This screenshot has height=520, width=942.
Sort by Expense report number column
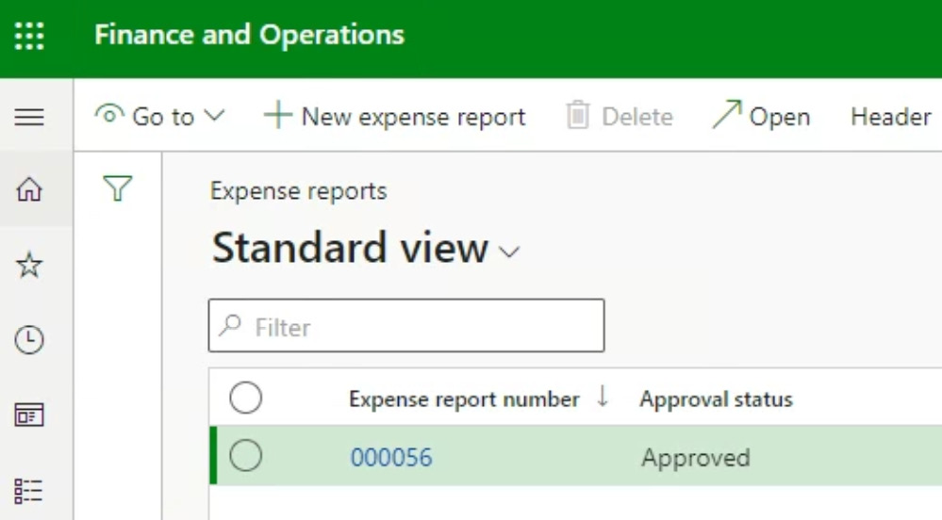(464, 399)
